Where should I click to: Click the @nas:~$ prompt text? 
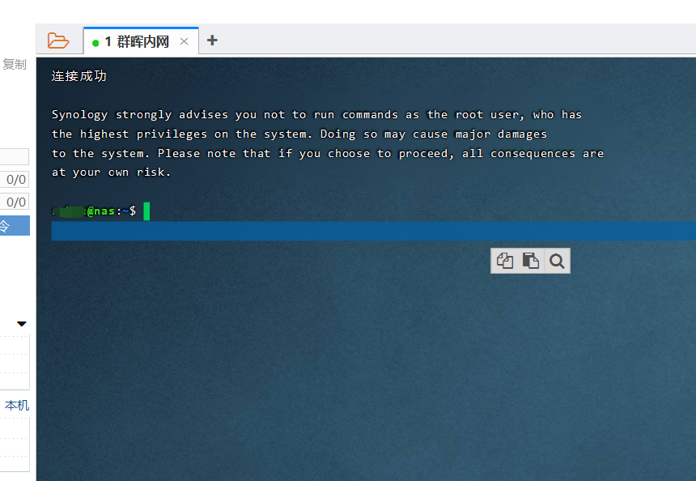tap(112, 211)
